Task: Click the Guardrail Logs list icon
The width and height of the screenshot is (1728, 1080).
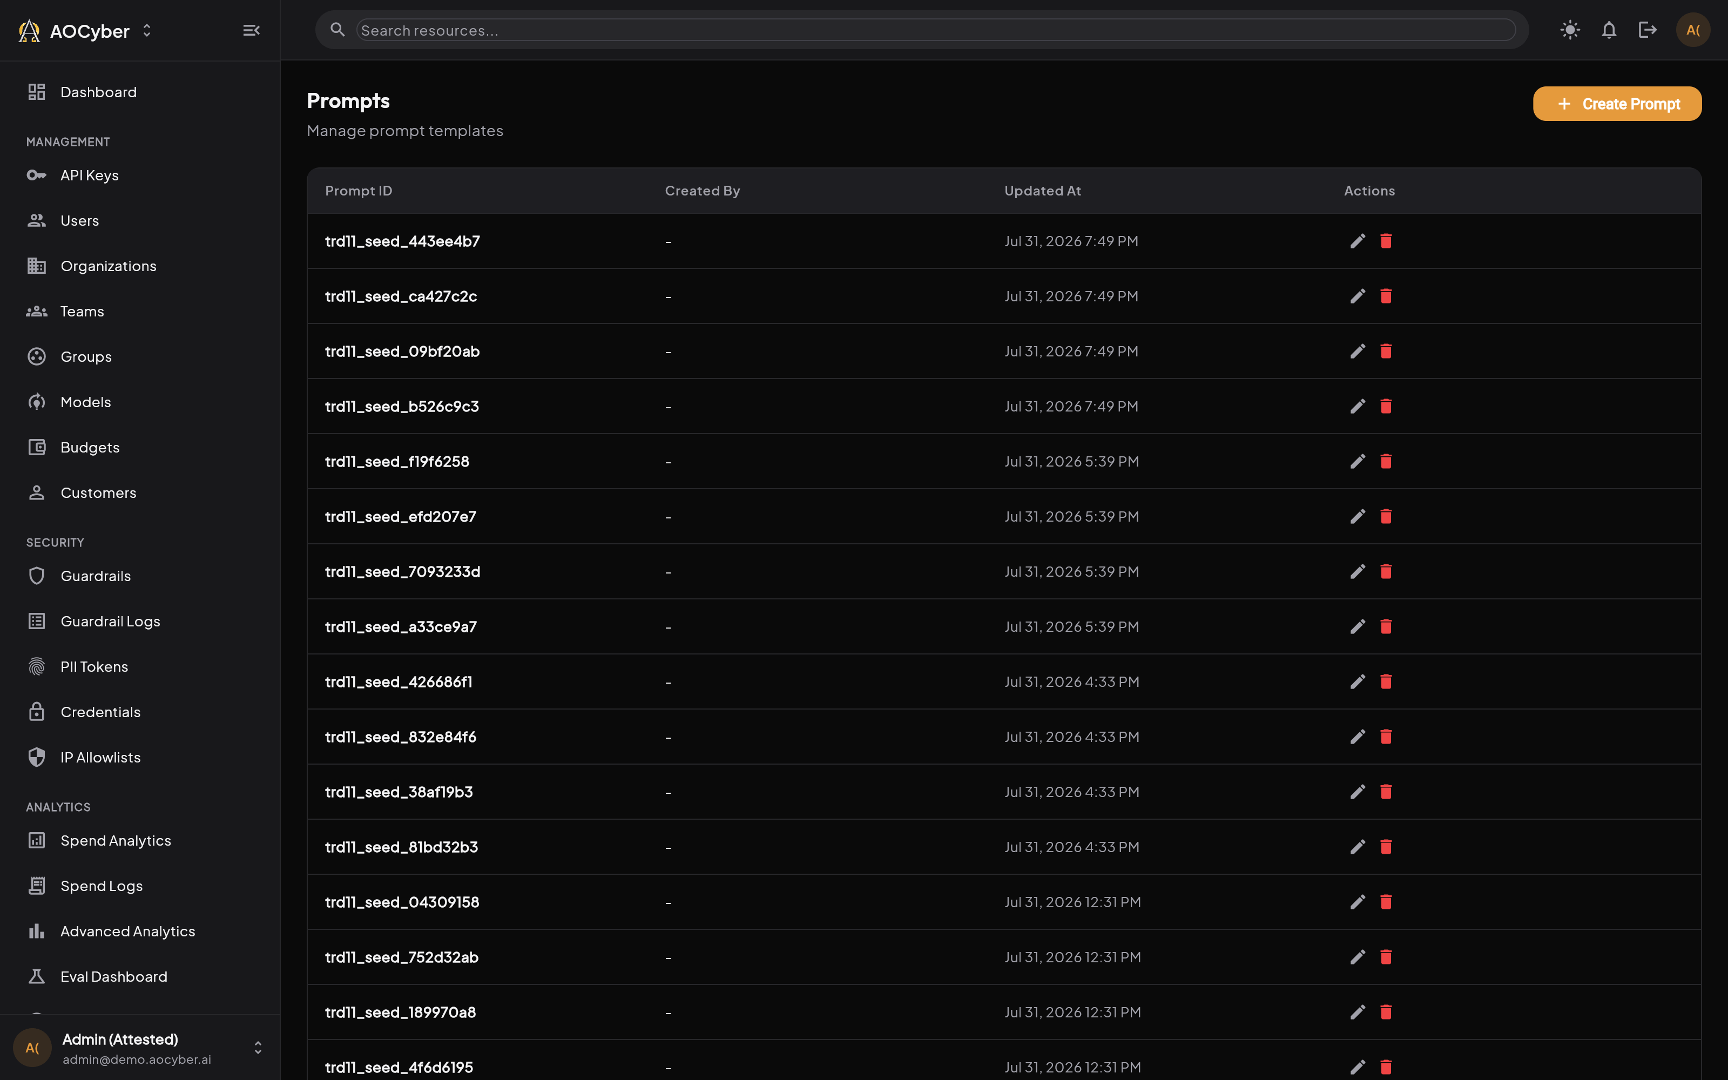Action: pyautogui.click(x=36, y=622)
